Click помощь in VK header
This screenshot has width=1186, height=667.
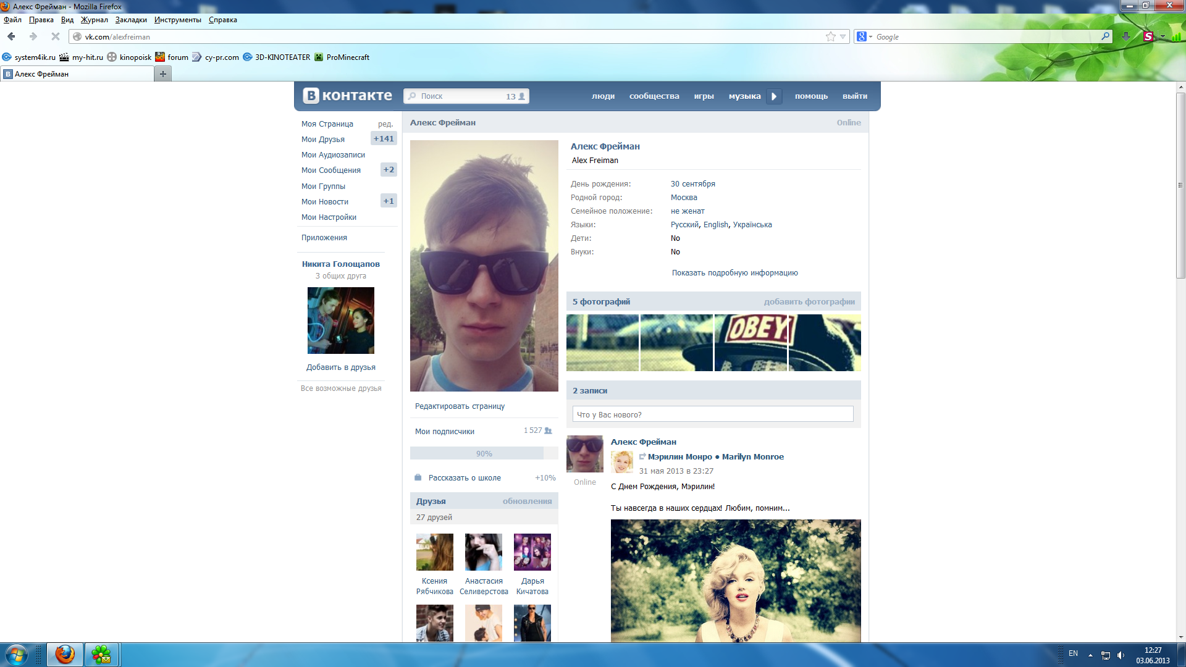tap(811, 96)
